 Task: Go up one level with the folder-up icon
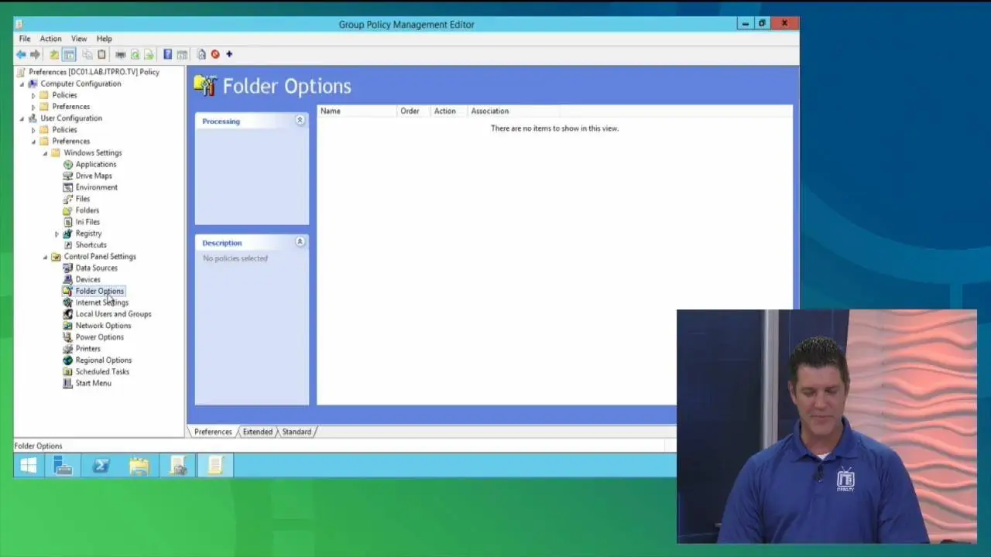click(54, 54)
